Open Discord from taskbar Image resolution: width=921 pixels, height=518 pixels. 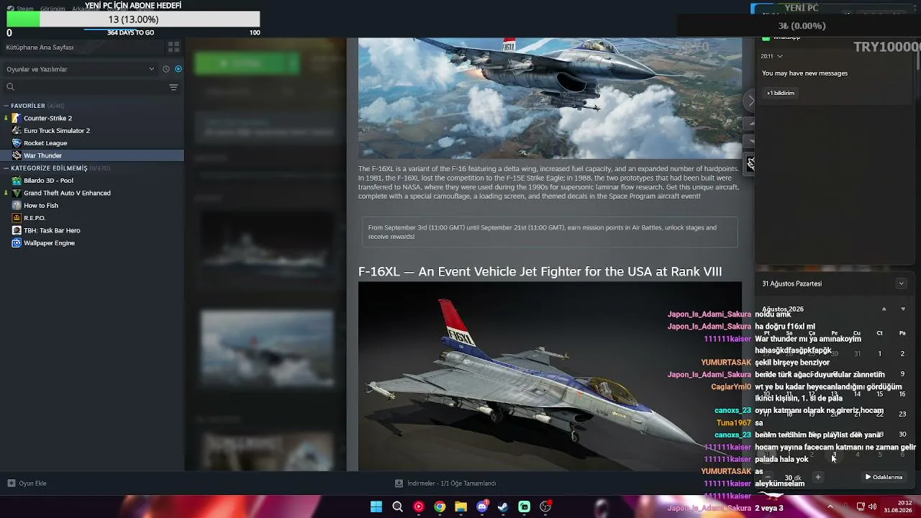point(482,506)
